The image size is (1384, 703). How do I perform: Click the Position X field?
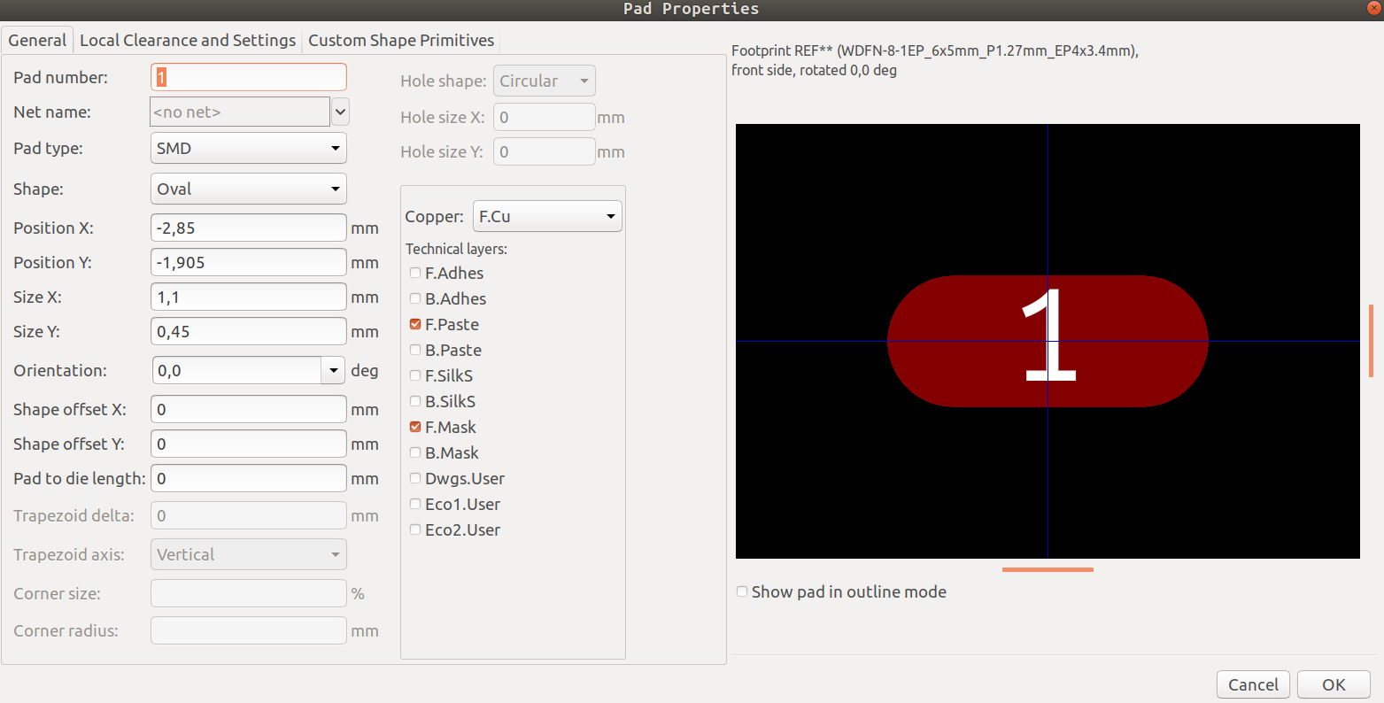249,228
